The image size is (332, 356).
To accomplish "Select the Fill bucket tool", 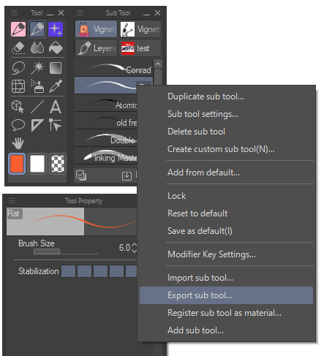I will click(x=56, y=48).
